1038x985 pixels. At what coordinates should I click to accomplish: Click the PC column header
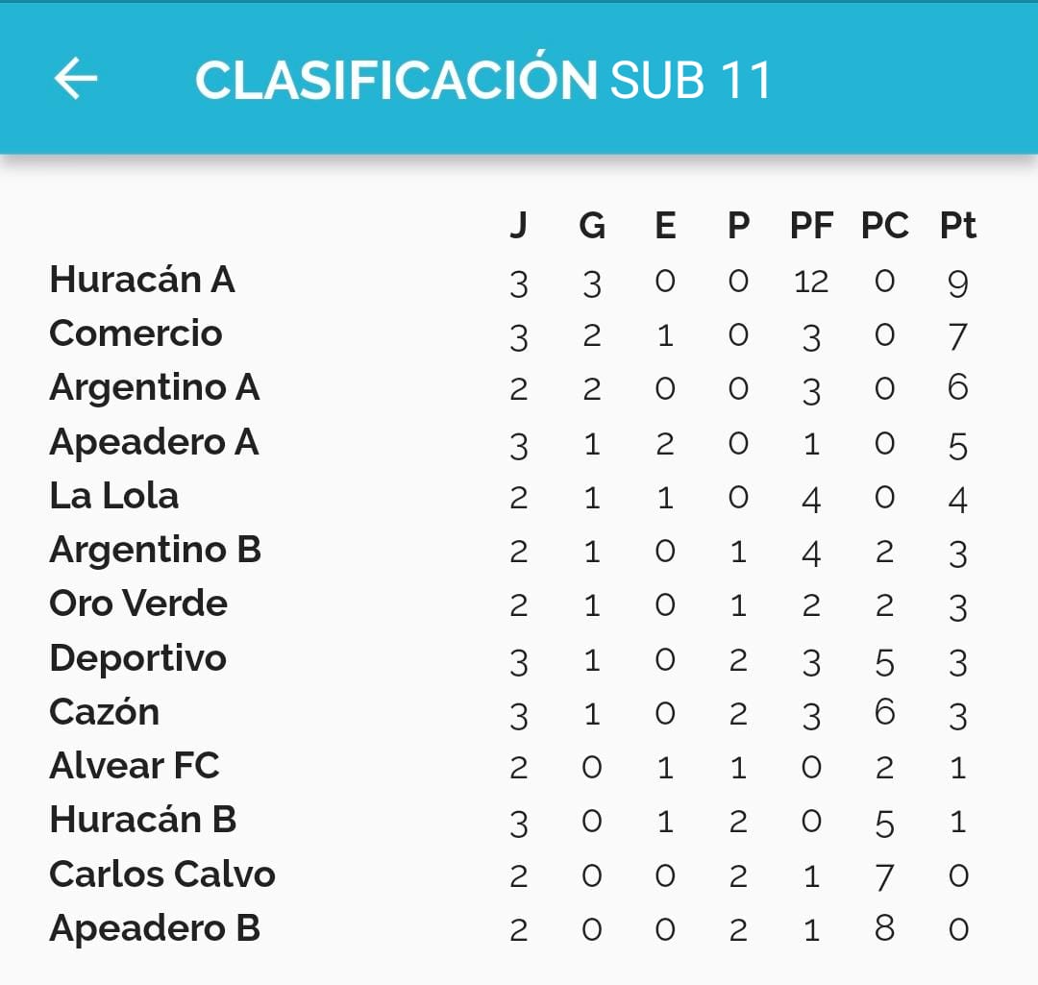pyautogui.click(x=885, y=226)
